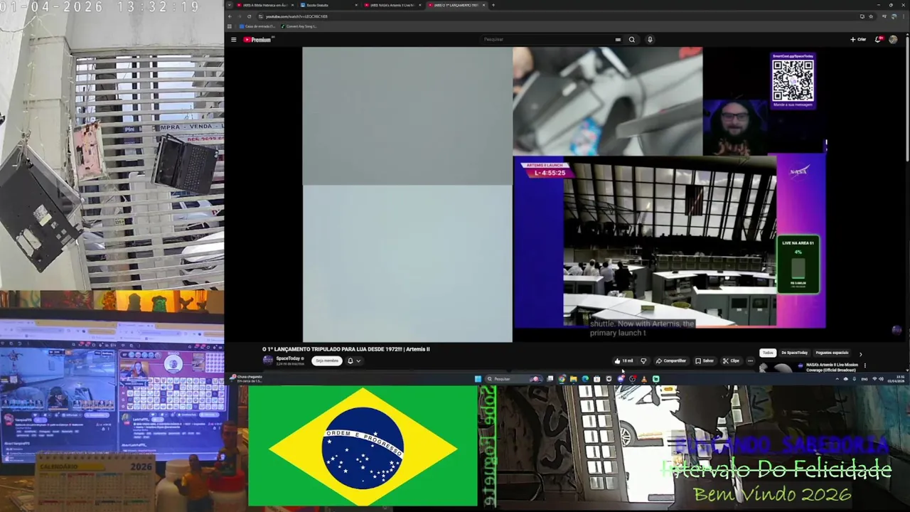This screenshot has width=910, height=512.
Task: Focus the YouTube Pesquisar search field
Action: tap(547, 40)
